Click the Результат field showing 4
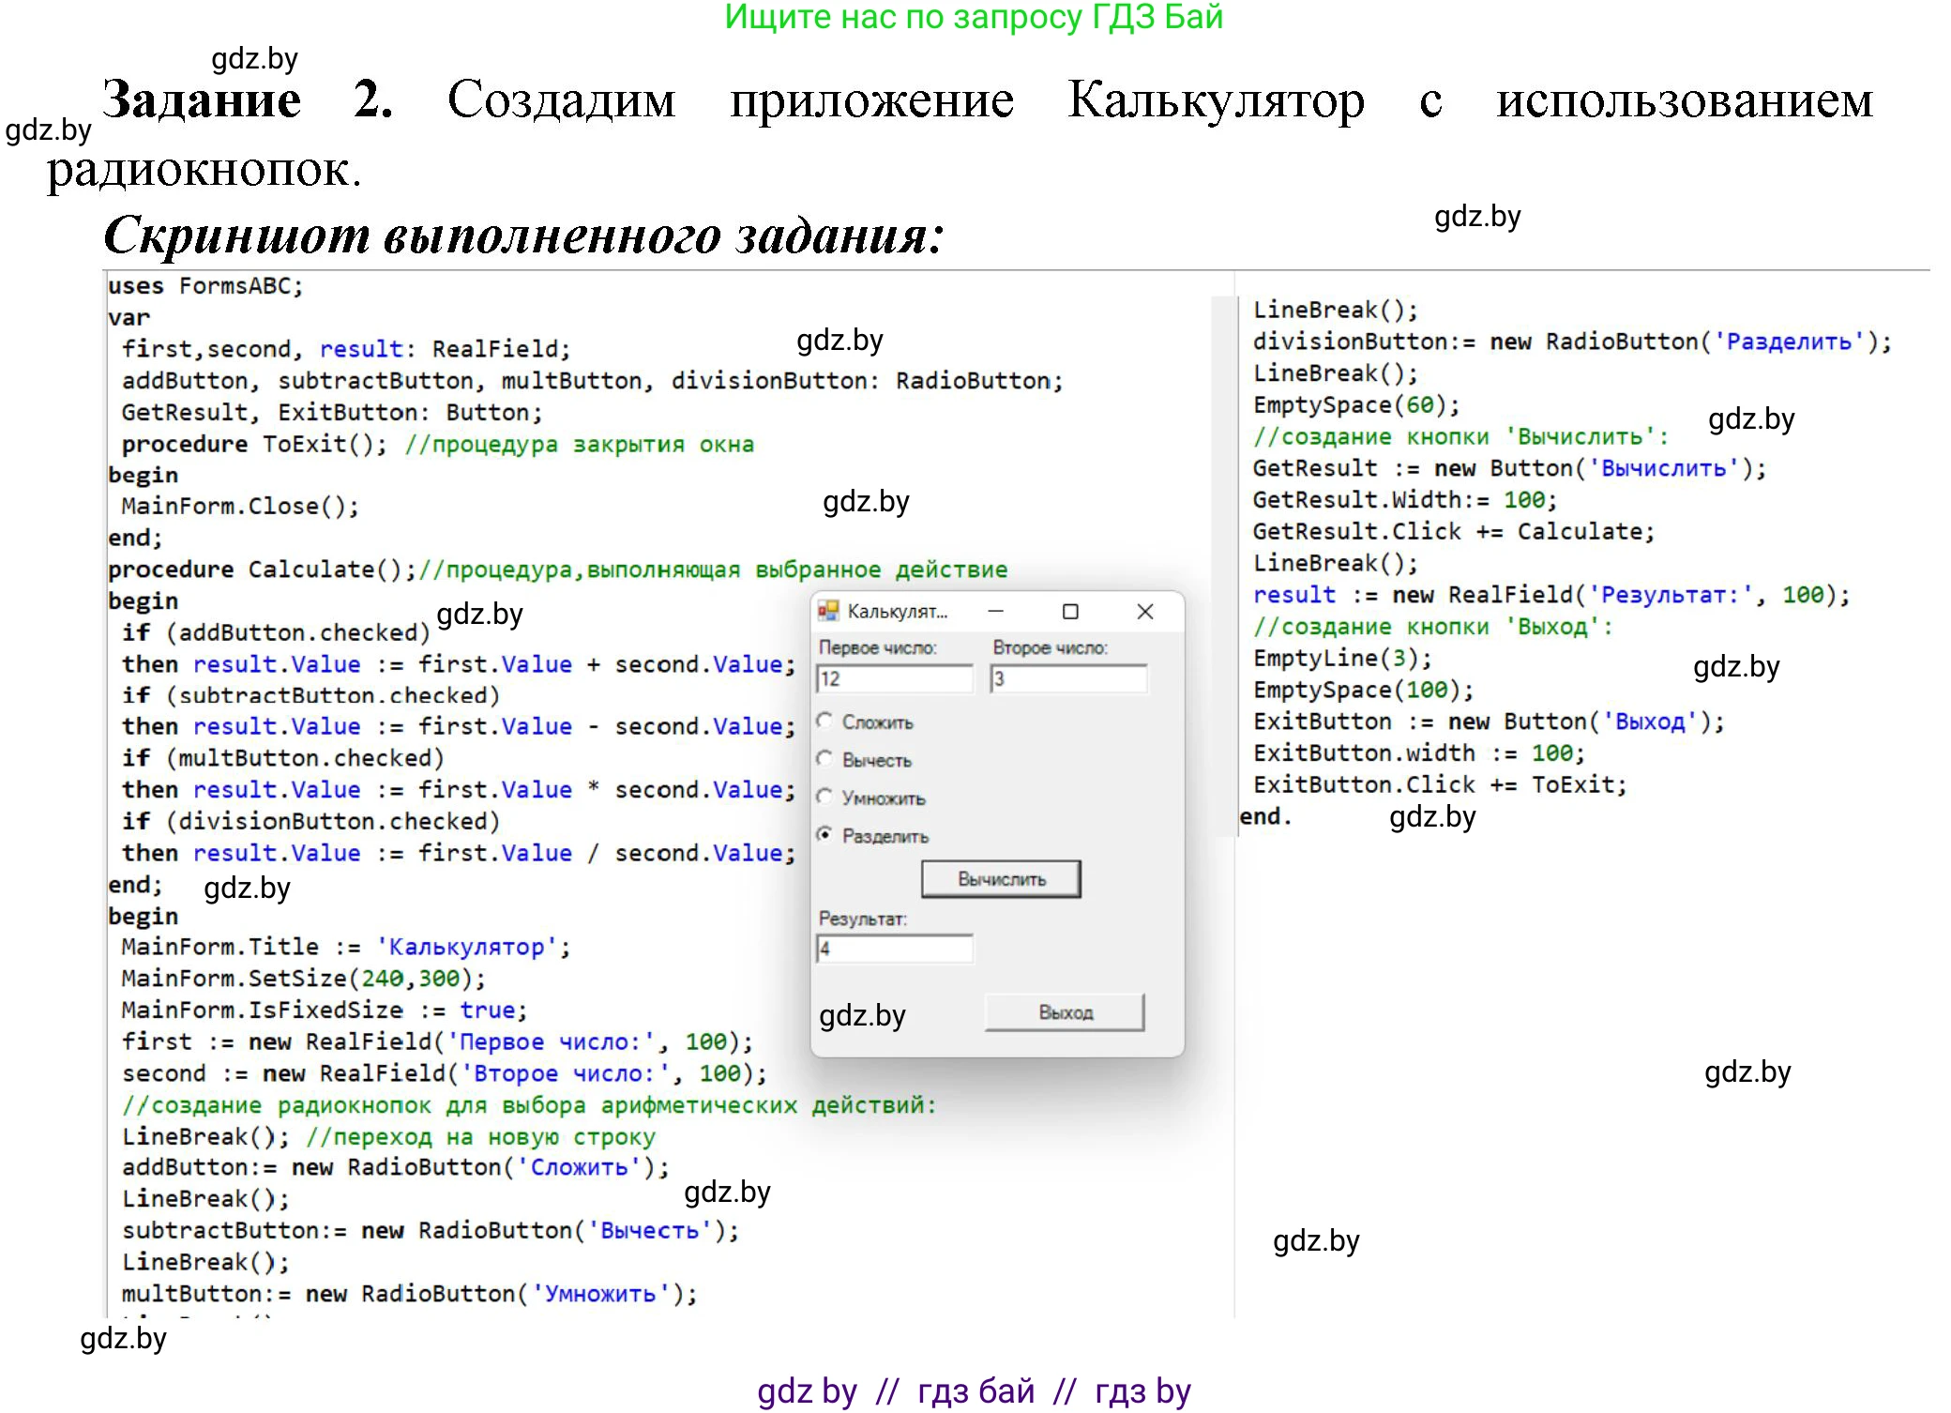This screenshot has width=1951, height=1413. coord(894,950)
